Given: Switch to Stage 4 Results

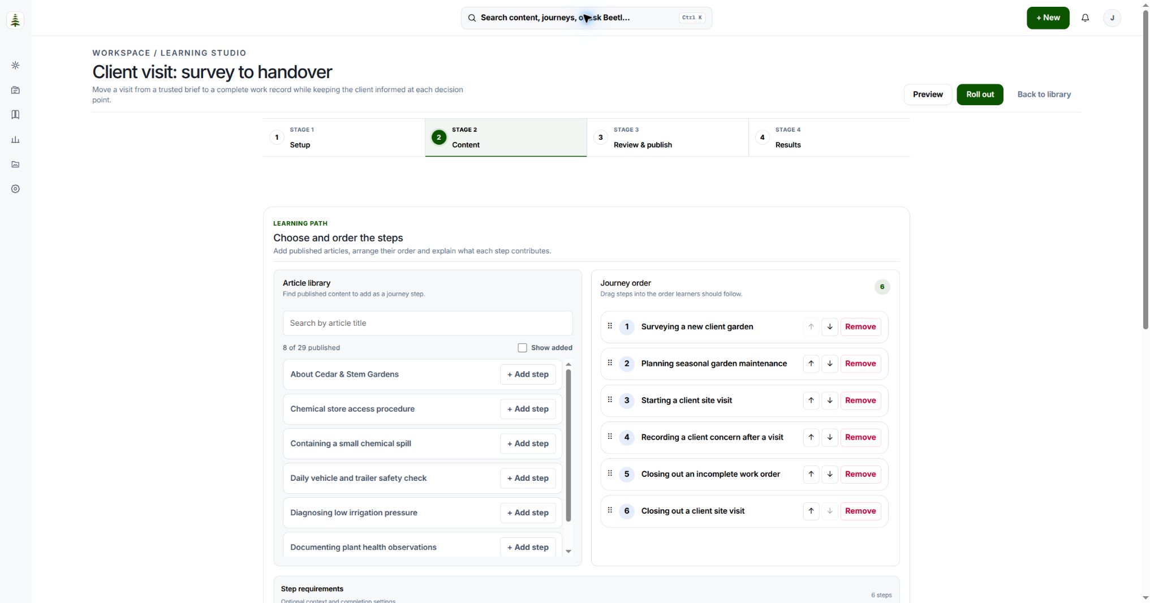Looking at the screenshot, I should (829, 137).
